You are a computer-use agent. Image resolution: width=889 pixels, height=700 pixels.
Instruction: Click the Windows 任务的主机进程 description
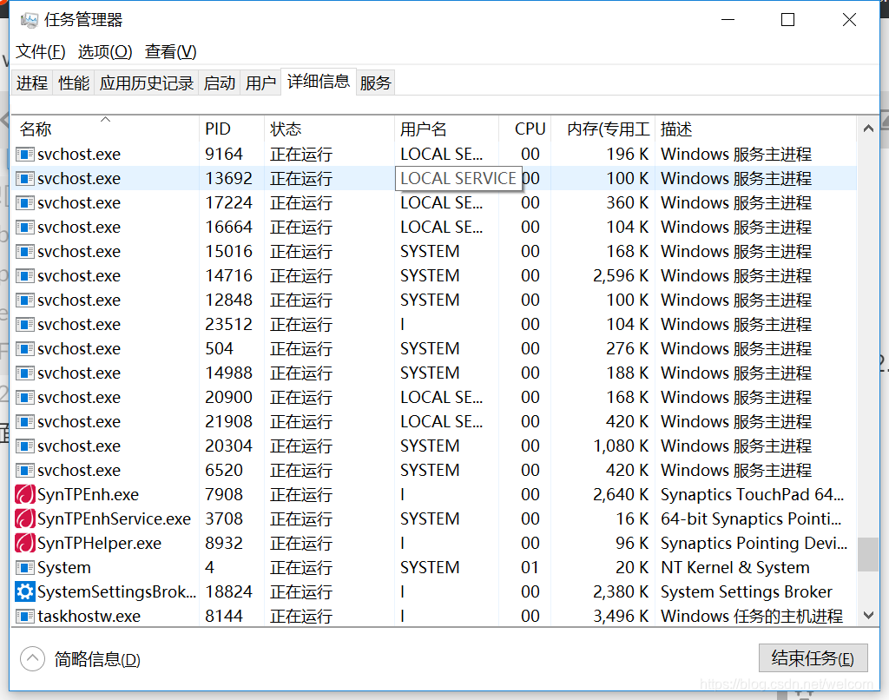(752, 617)
